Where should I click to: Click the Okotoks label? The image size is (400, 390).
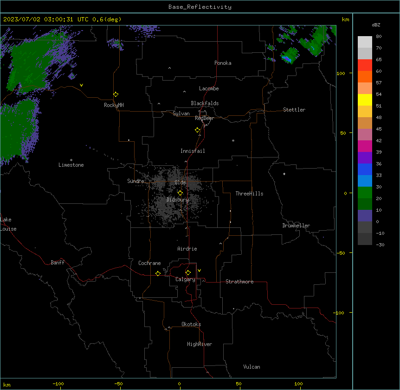pos(191,324)
